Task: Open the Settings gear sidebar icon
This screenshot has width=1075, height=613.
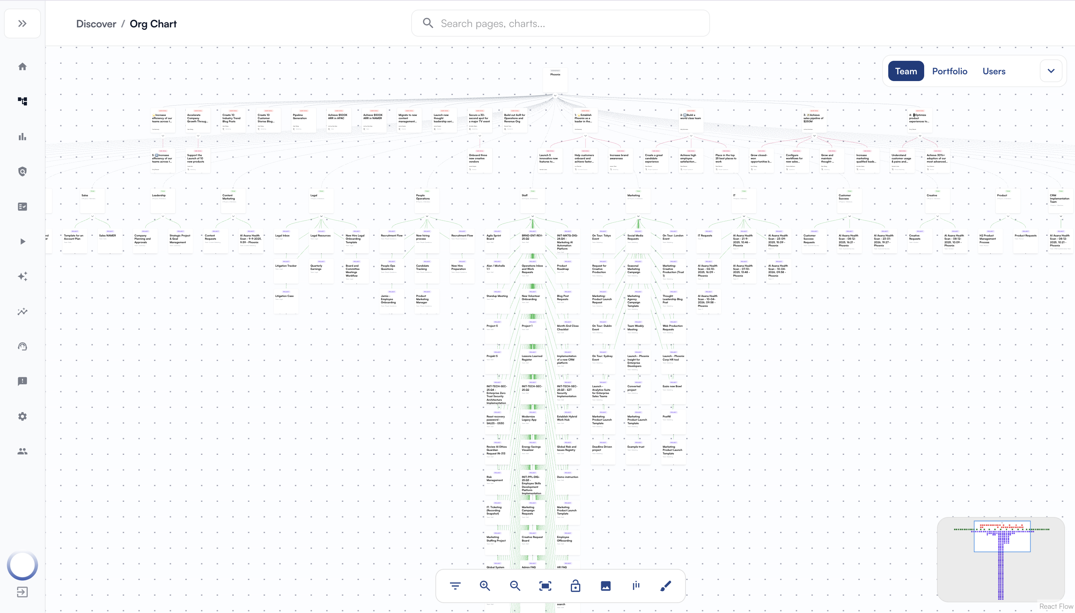Action: [x=22, y=416]
